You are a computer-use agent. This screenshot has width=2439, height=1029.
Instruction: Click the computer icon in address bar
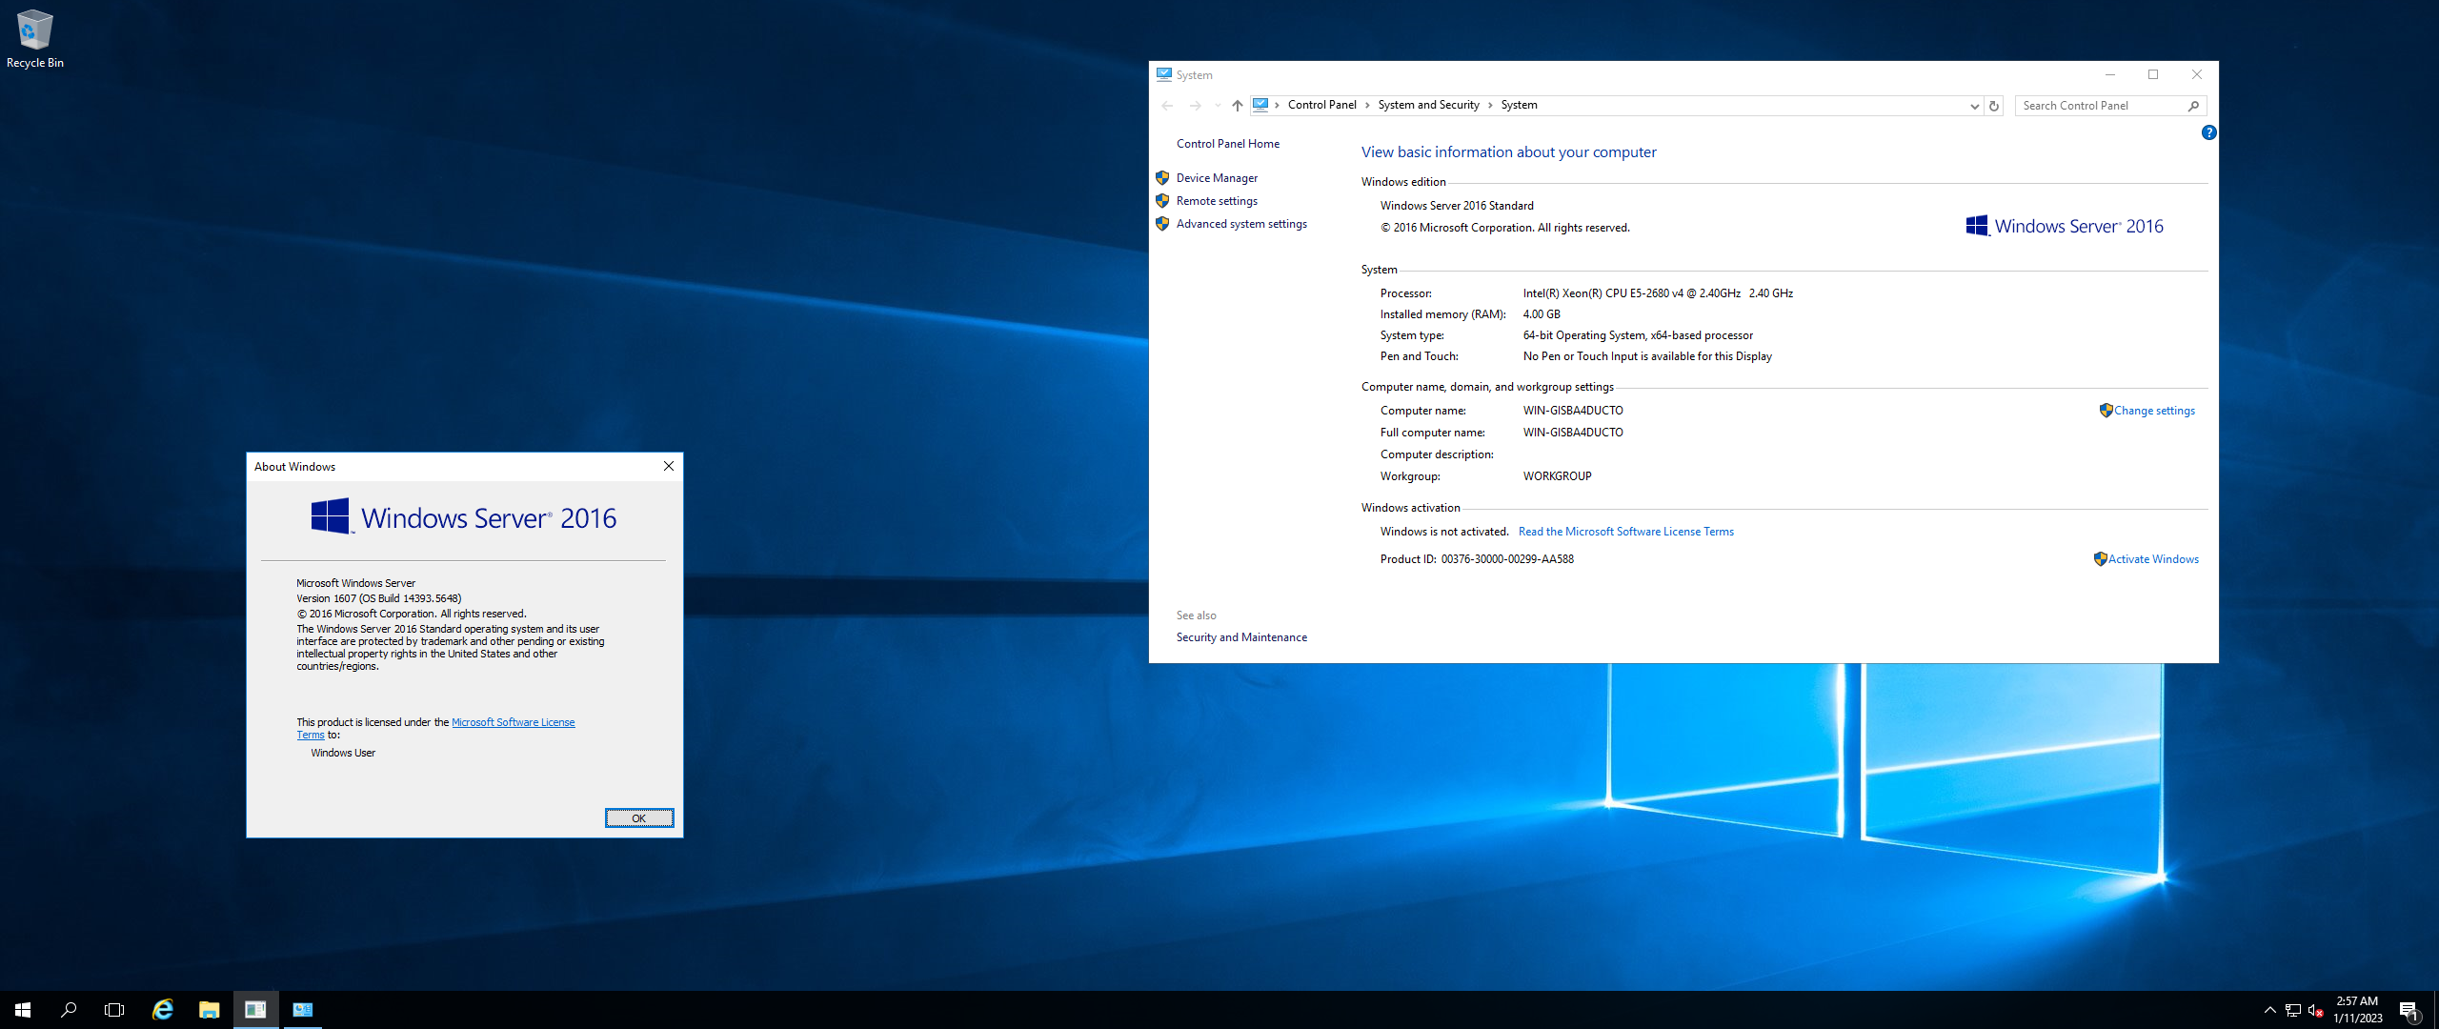1260,105
